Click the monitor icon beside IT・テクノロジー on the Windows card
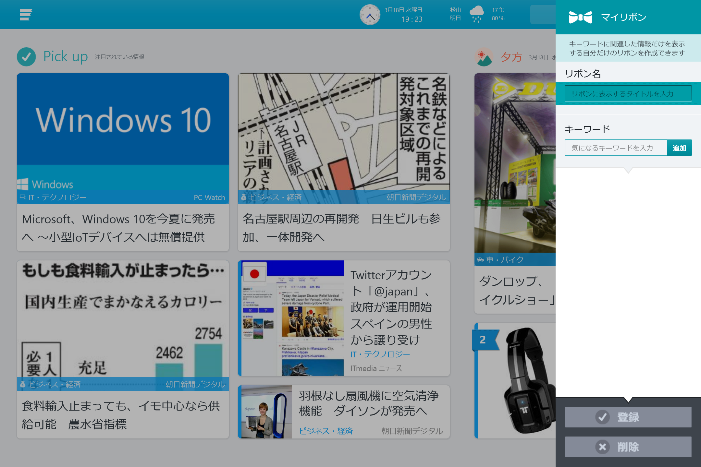Screen dimensions: 701x467 coord(23,197)
